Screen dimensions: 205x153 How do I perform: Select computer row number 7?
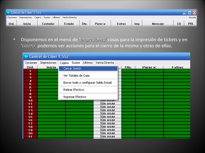pyautogui.click(x=30, y=91)
